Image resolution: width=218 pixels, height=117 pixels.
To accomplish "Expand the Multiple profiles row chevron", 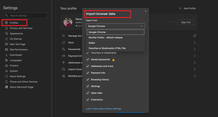I will (195, 76).
